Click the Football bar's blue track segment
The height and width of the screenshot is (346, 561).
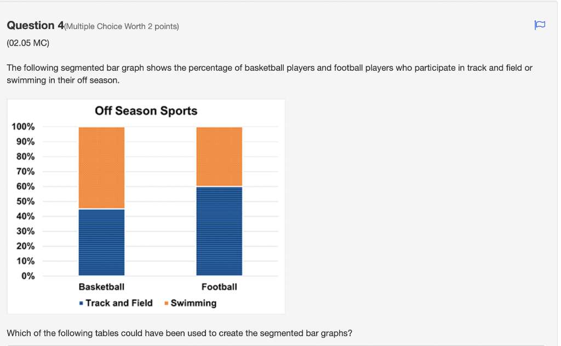219,231
